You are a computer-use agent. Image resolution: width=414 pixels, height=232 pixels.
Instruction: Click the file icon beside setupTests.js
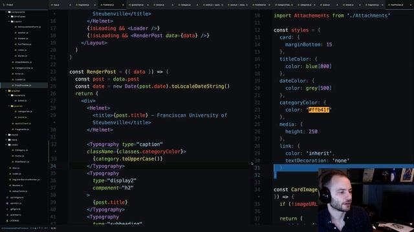(10, 191)
